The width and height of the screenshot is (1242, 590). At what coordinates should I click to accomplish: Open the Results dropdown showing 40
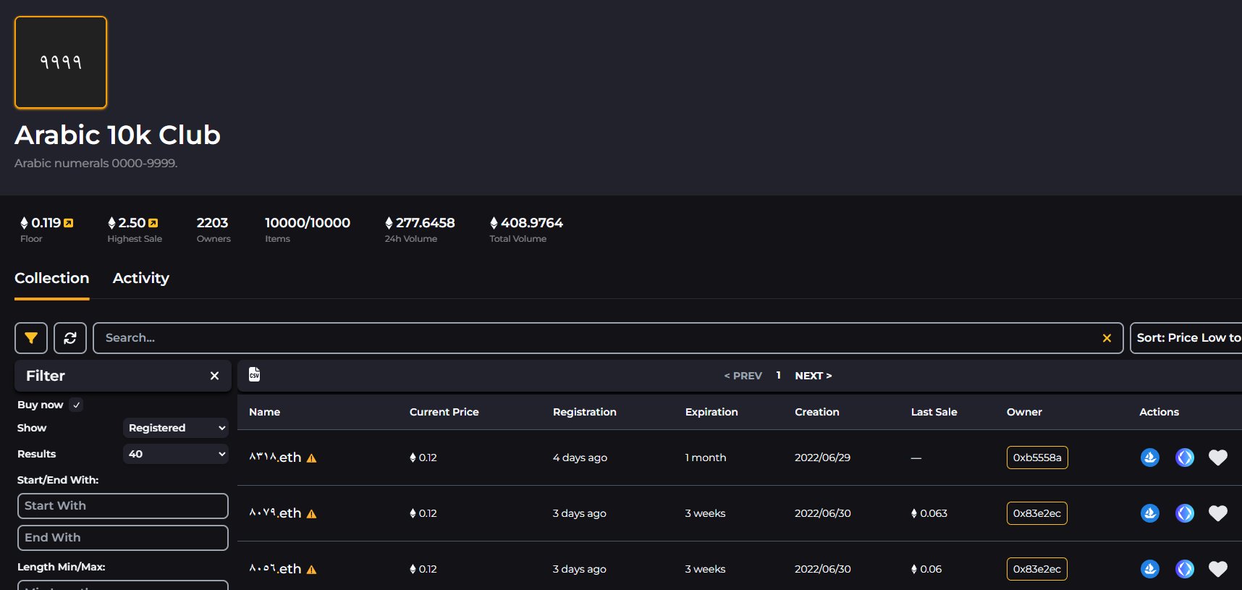pyautogui.click(x=176, y=454)
